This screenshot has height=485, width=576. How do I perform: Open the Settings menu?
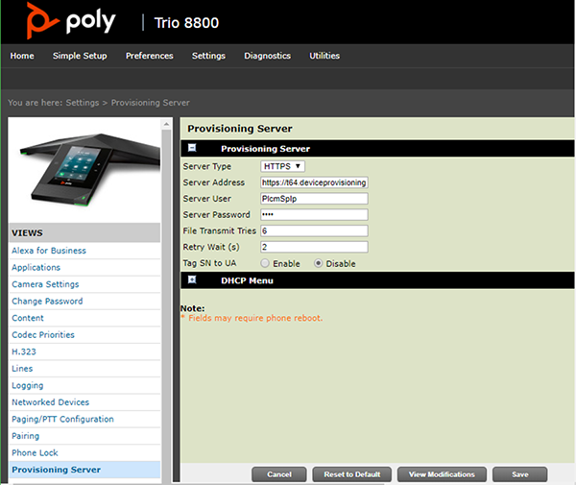(208, 56)
